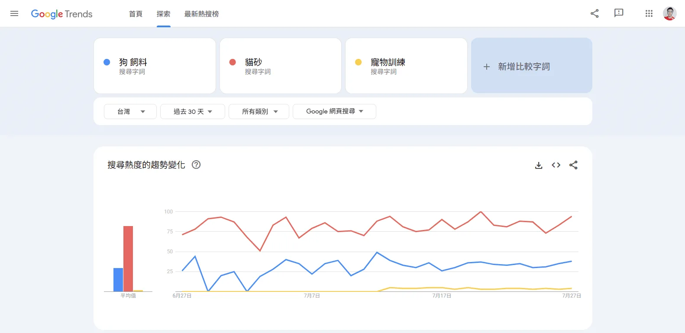Edit the 狗 飼料 search term card
This screenshot has width=685, height=333.
tap(155, 66)
